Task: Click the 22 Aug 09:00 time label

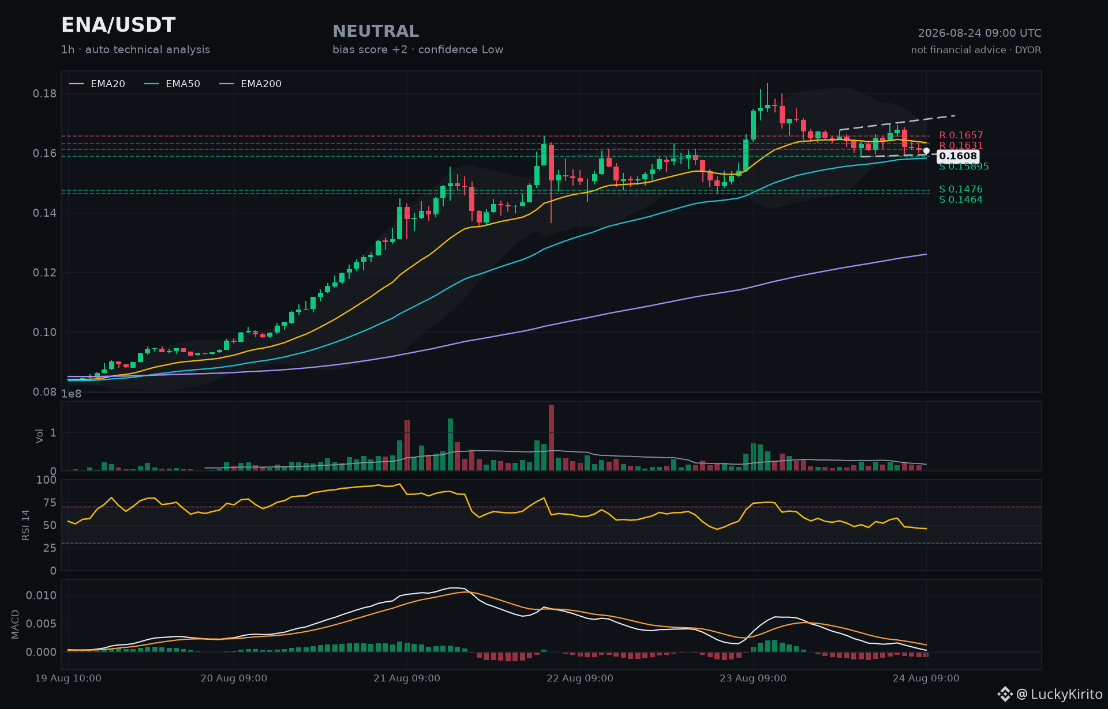Action: 580,678
